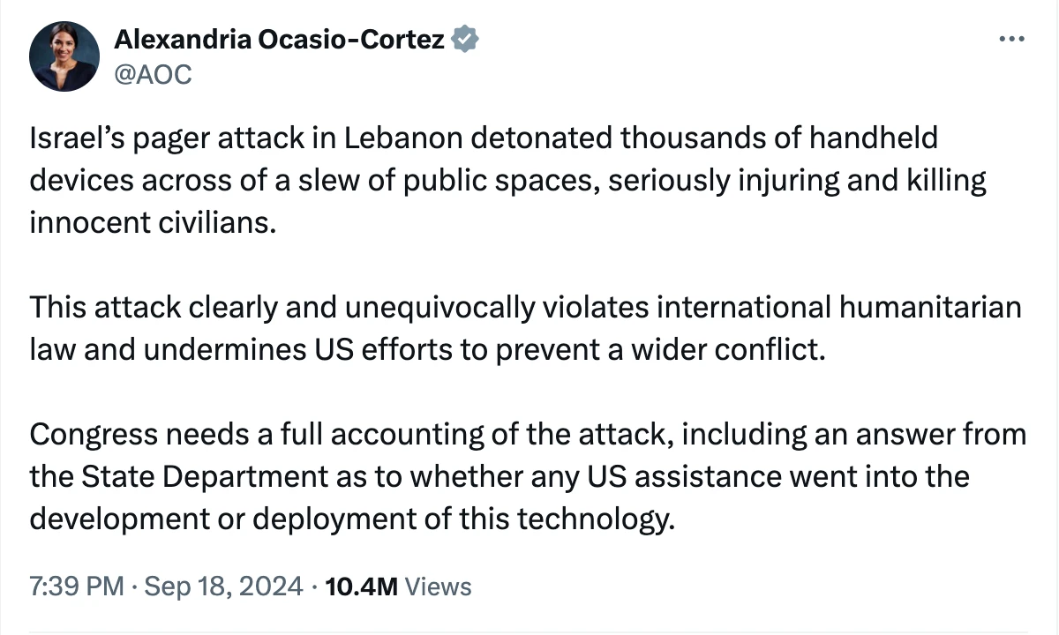Click the gray checkmark inside the verification seal

coord(465,38)
